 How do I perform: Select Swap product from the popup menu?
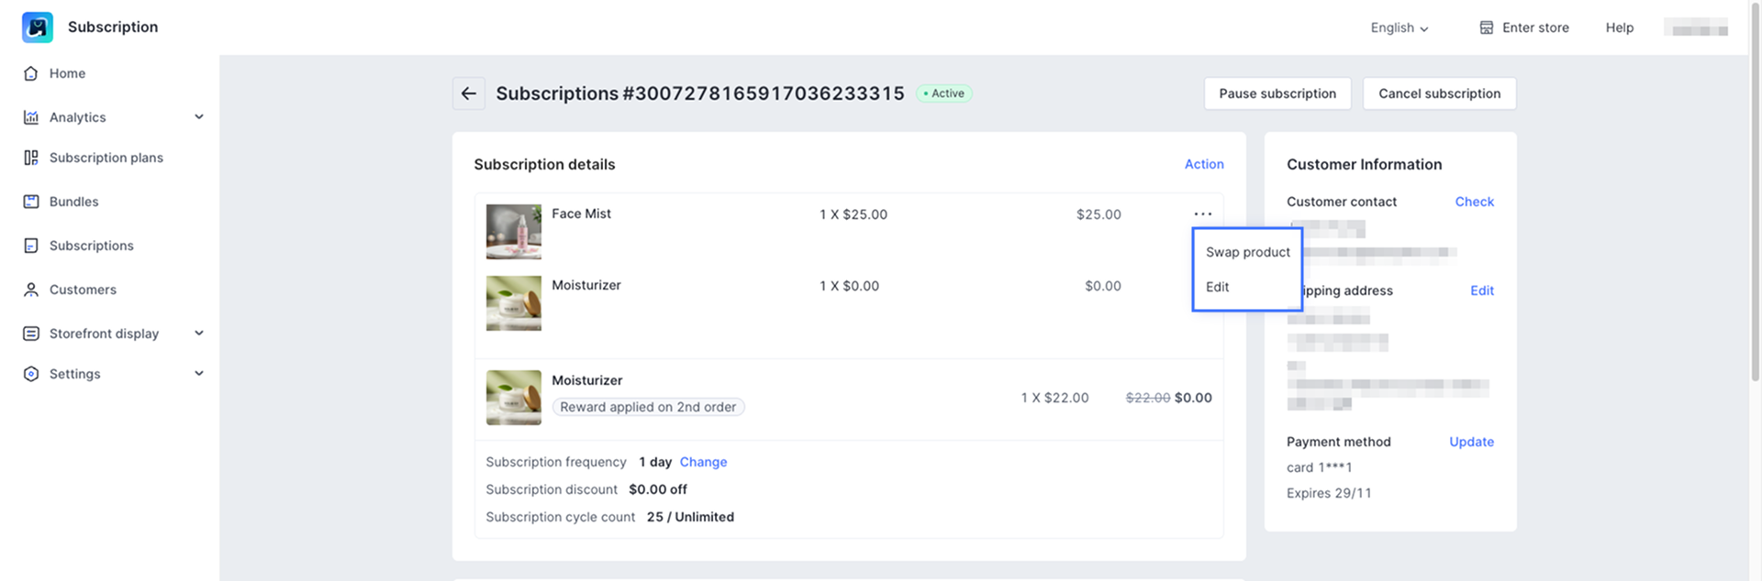1247,252
